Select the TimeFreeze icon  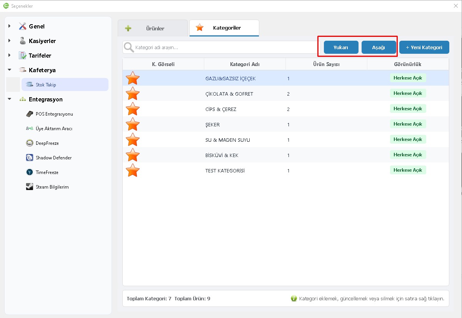30,172
